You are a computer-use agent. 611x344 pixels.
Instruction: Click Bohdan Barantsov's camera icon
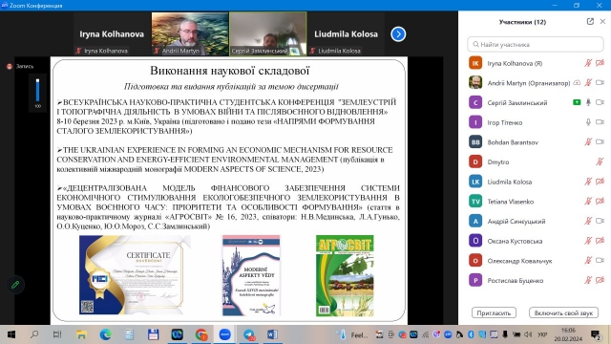(x=600, y=142)
